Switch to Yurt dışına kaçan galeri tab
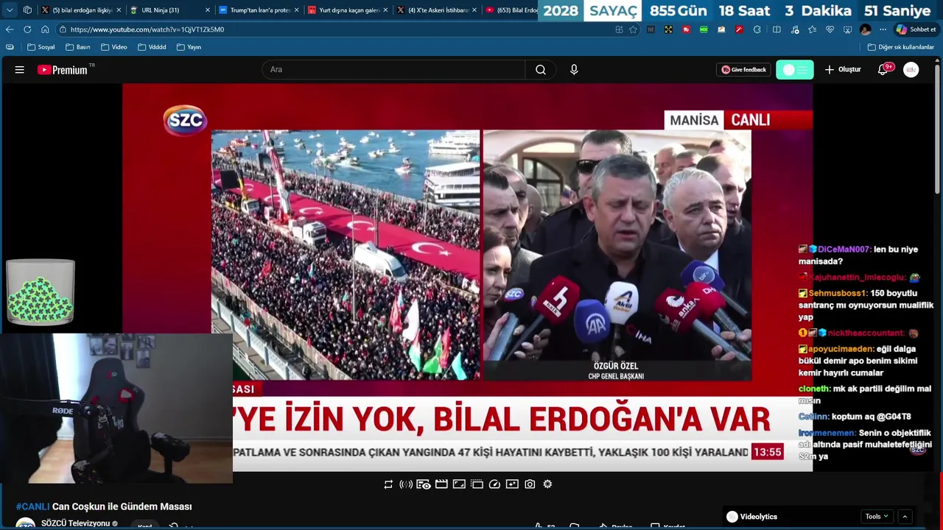 [348, 10]
